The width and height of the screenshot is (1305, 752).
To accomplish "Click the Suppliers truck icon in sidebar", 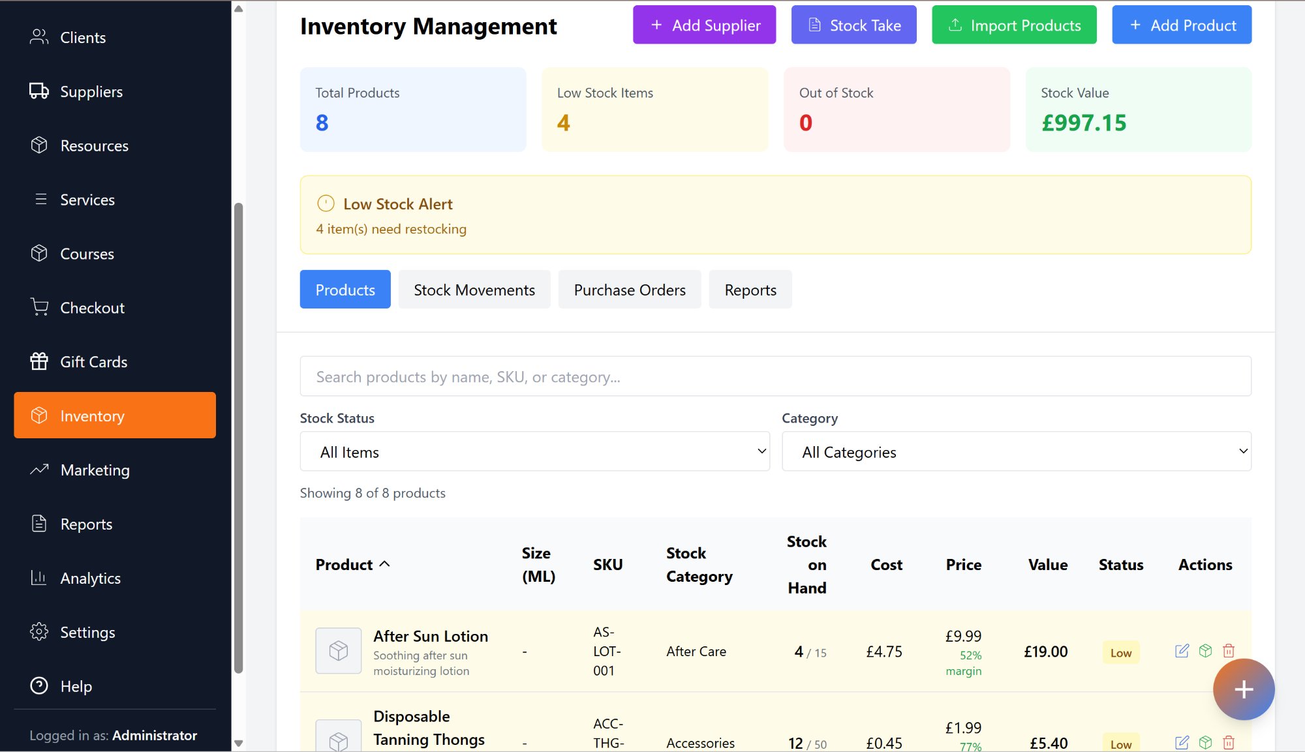I will (x=39, y=91).
